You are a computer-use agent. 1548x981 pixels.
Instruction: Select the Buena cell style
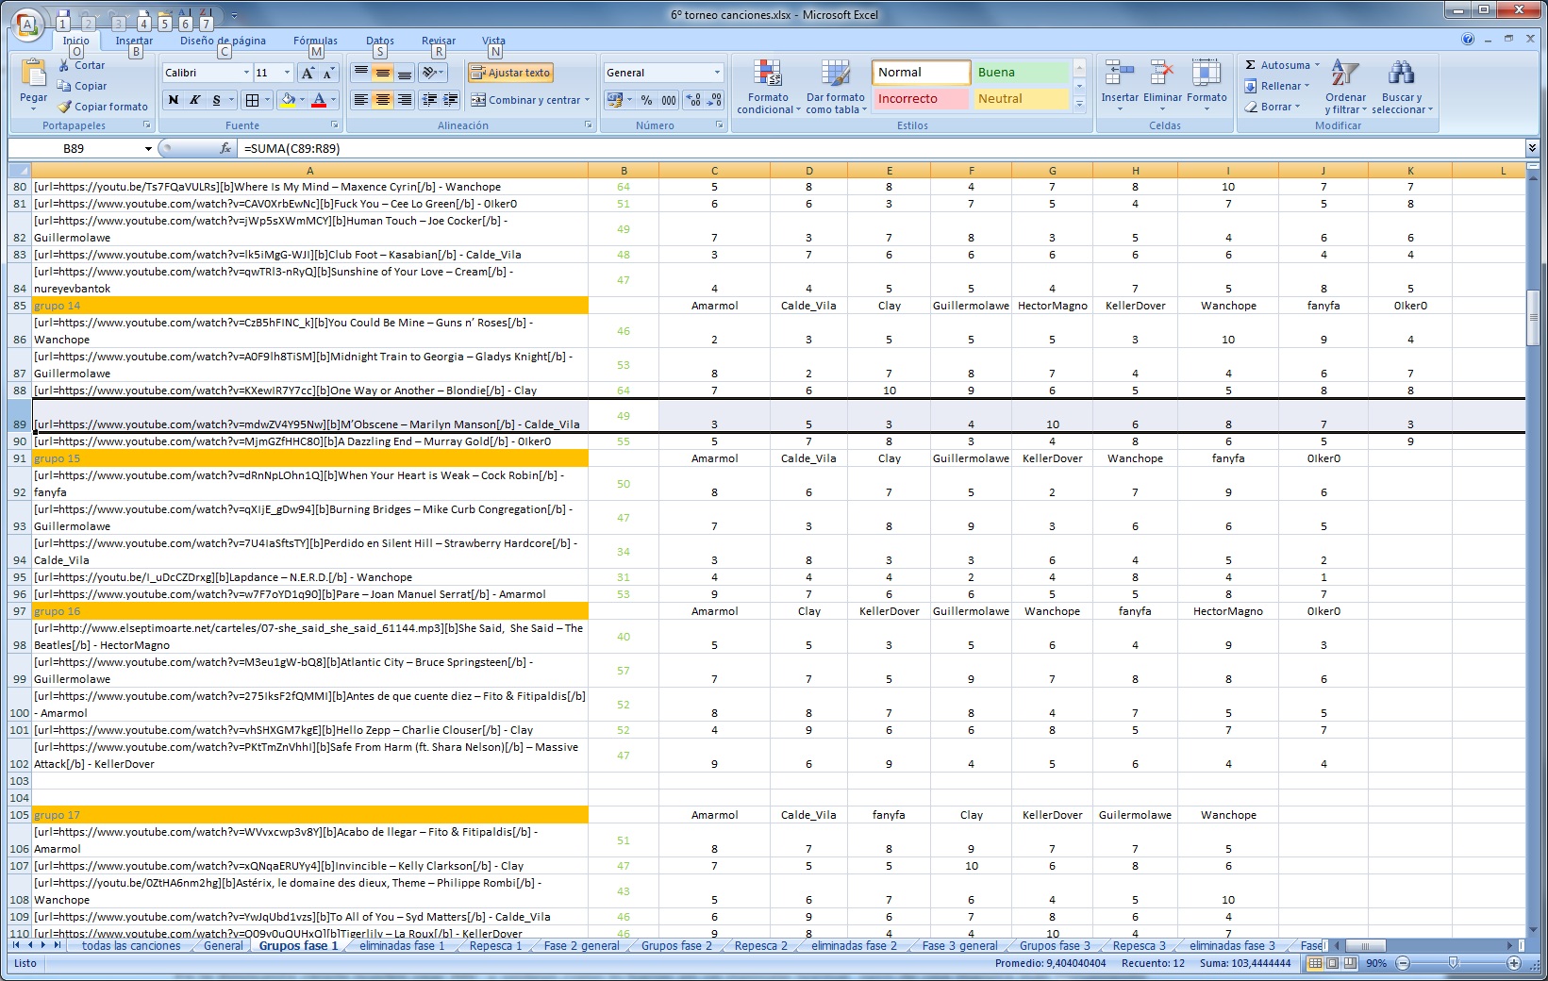tap(1022, 73)
